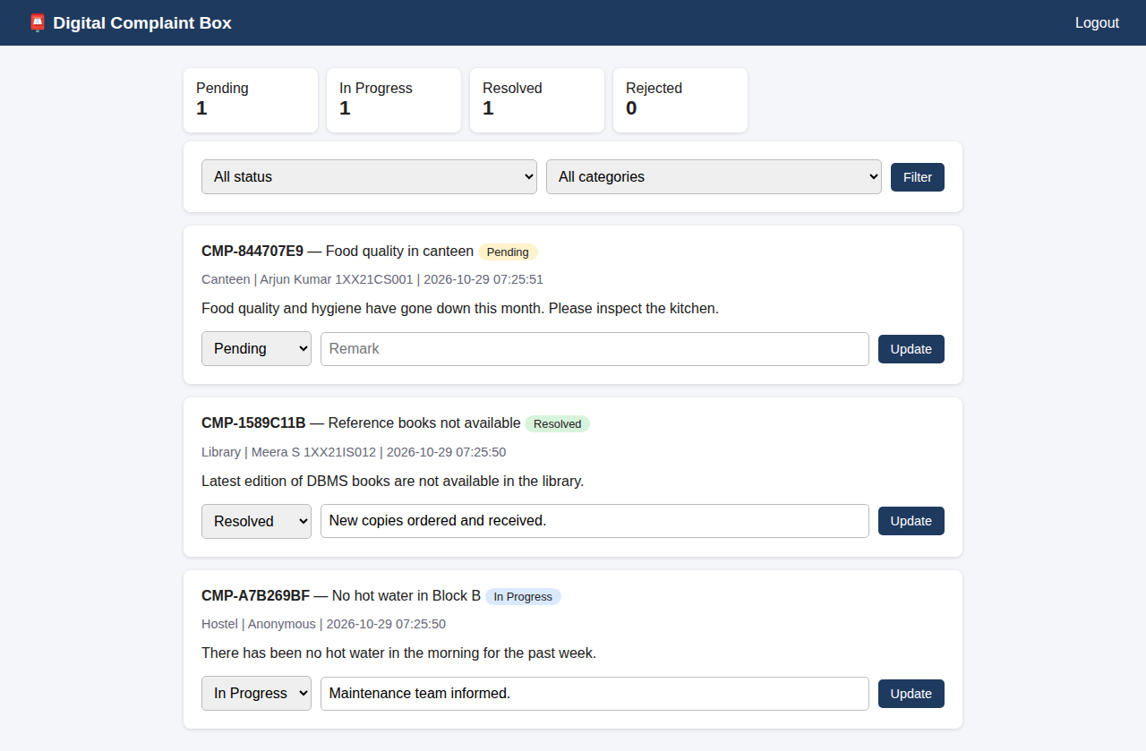Update the CMP-A7B269BF complaint

(x=911, y=693)
